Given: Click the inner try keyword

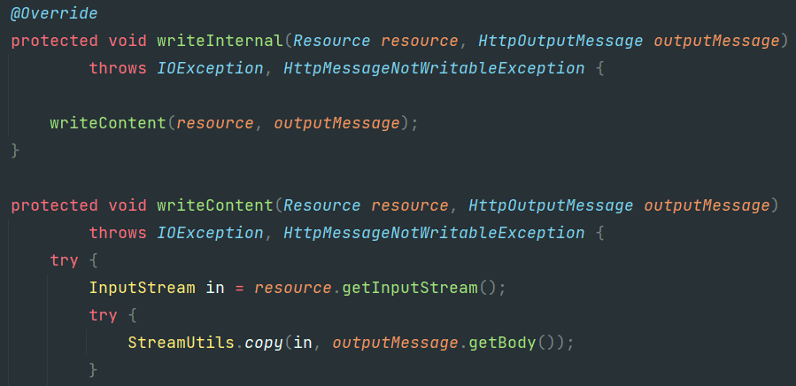Looking at the screenshot, I should point(103,315).
